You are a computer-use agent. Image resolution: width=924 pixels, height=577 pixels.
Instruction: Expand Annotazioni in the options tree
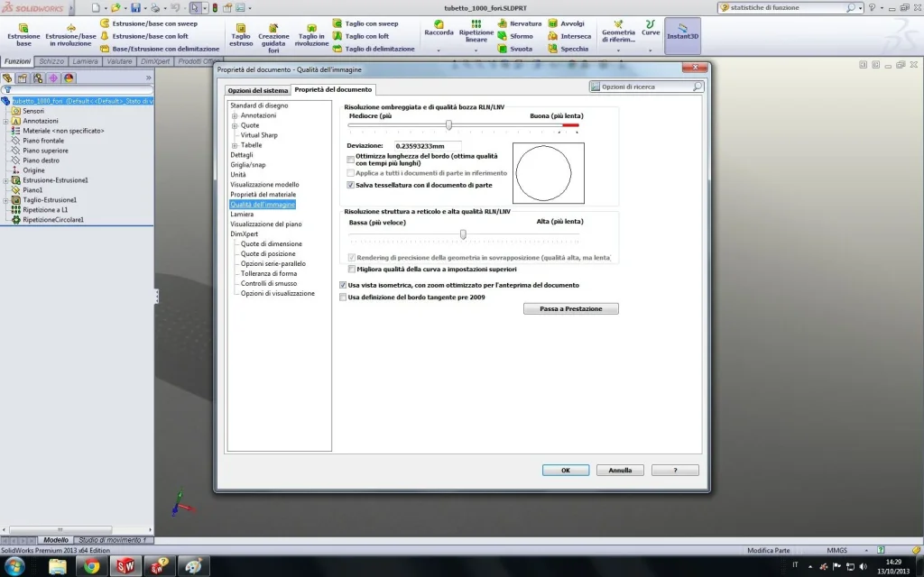click(x=235, y=116)
